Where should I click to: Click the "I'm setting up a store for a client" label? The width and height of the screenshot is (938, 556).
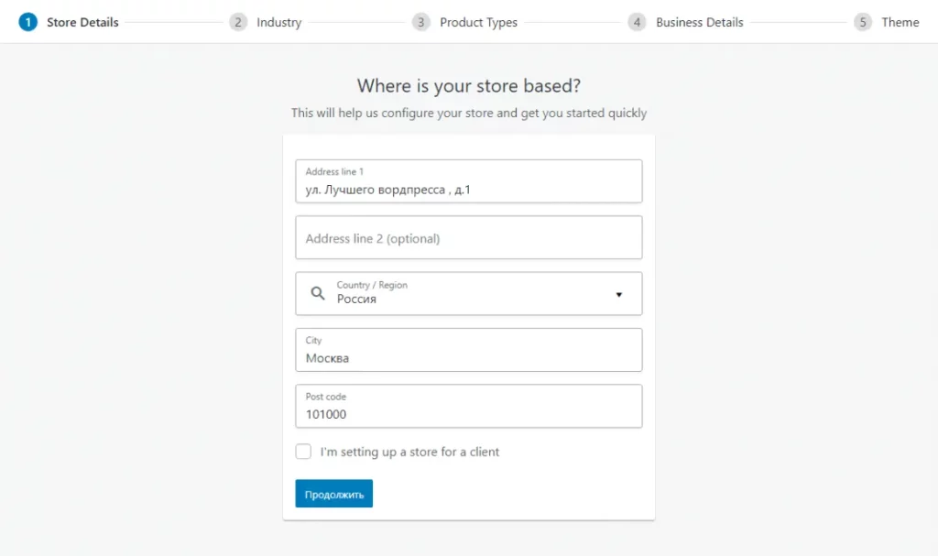409,452
